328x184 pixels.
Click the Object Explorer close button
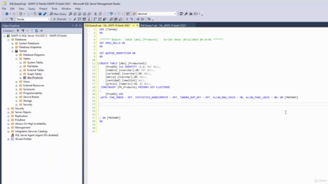pyautogui.click(x=80, y=26)
